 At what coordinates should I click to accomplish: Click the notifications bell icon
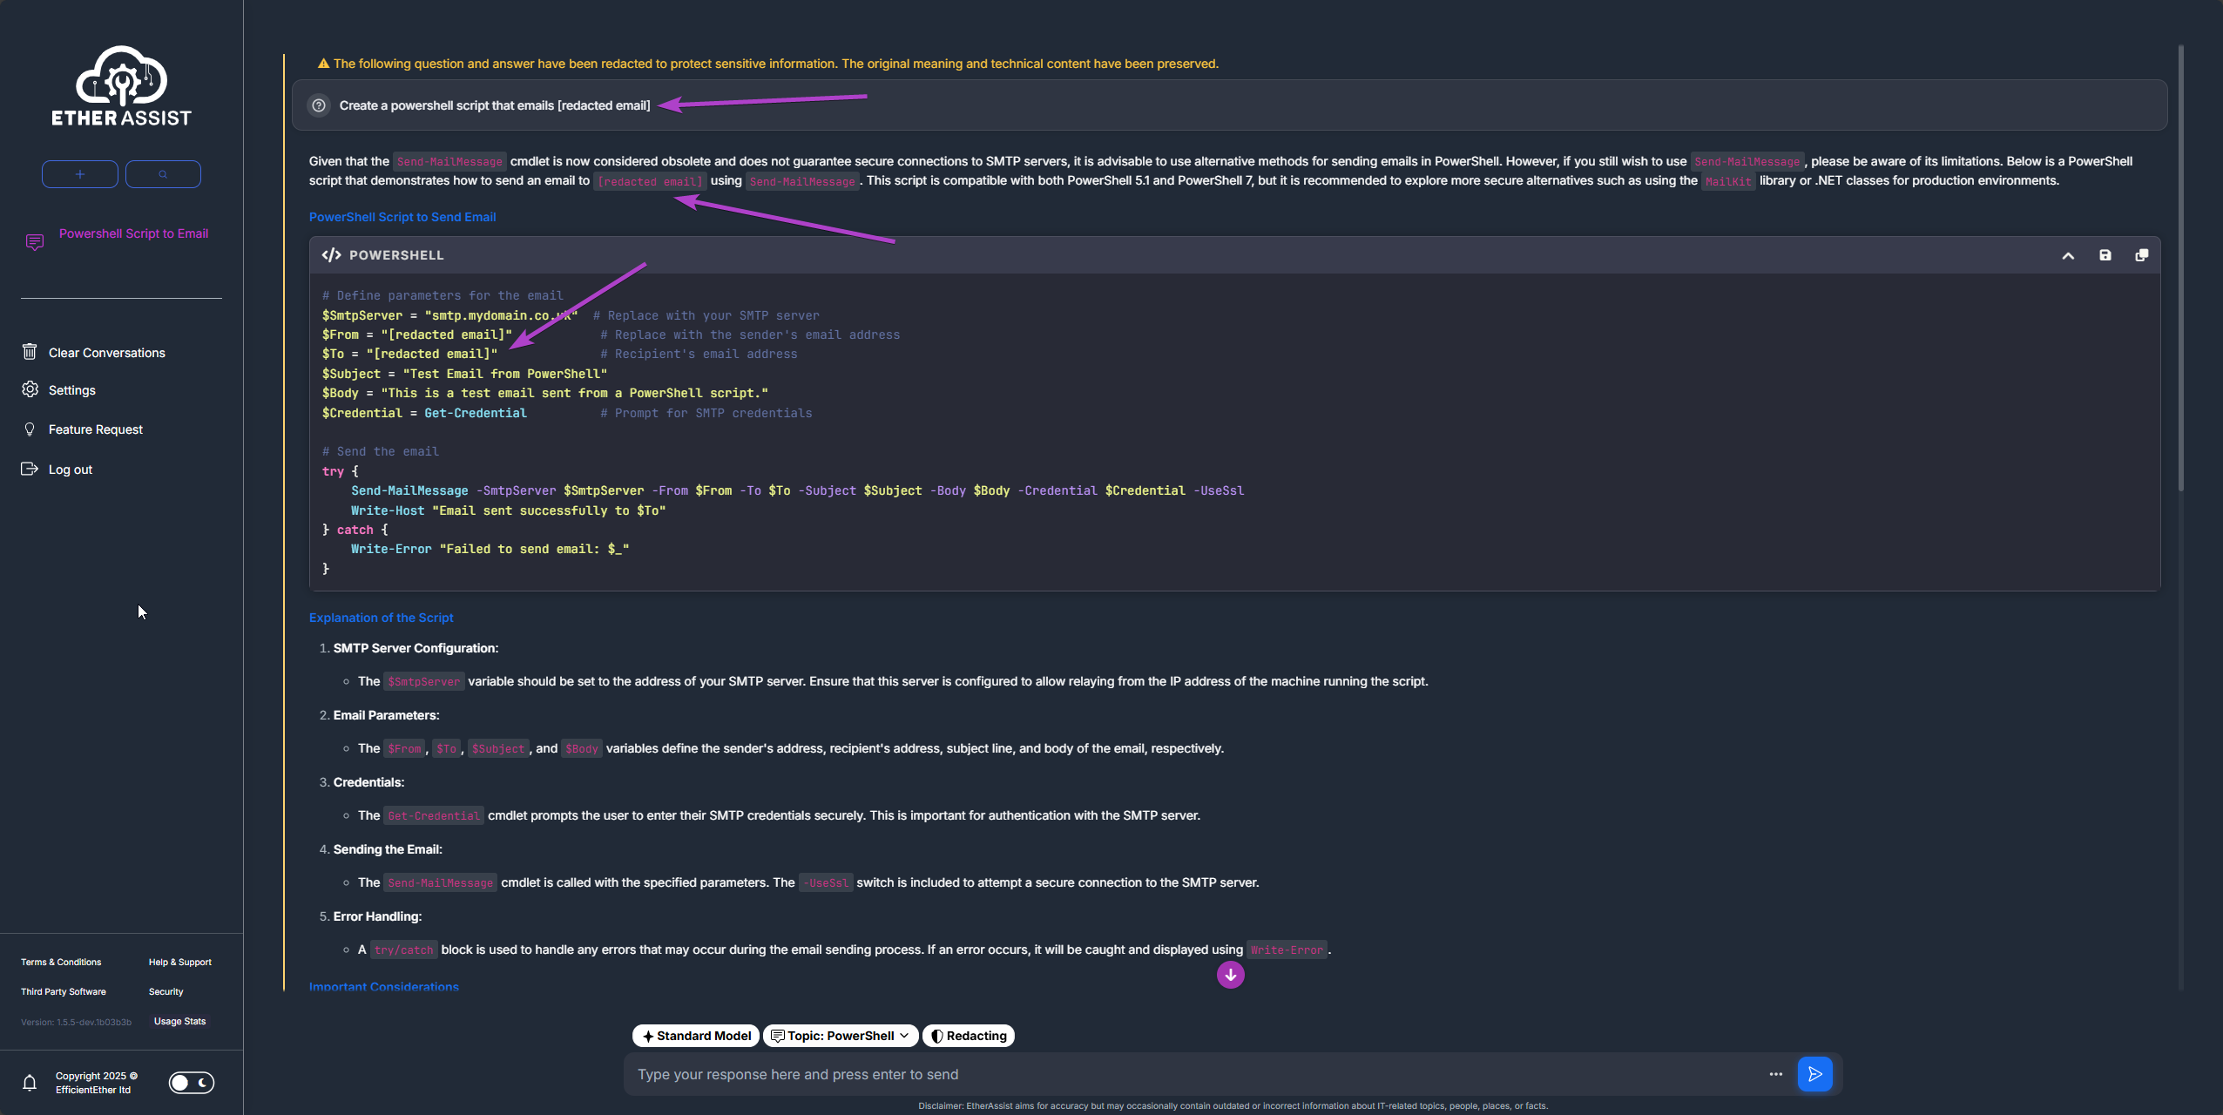coord(30,1083)
